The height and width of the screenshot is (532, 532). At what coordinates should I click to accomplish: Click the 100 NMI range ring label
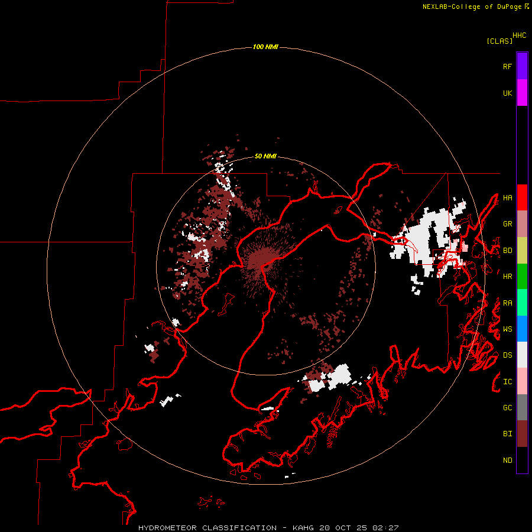click(265, 47)
